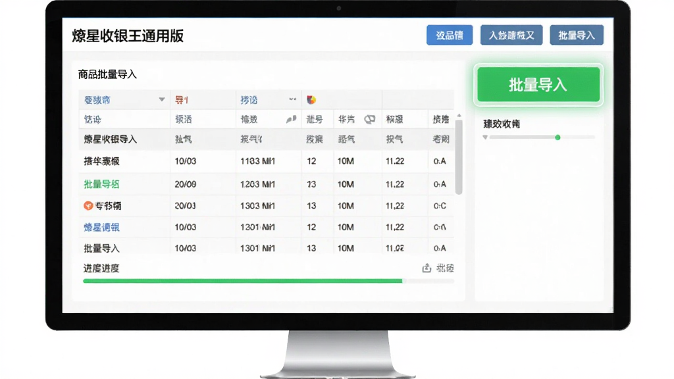Click the 20/09 date cell
The height and width of the screenshot is (379, 674).
coord(185,184)
